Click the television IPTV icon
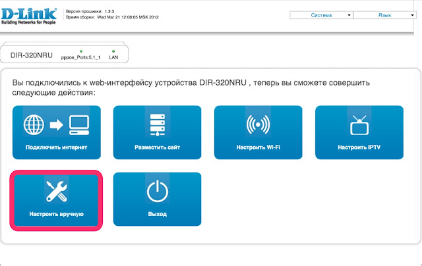This screenshot has height=266, width=422. 359,125
